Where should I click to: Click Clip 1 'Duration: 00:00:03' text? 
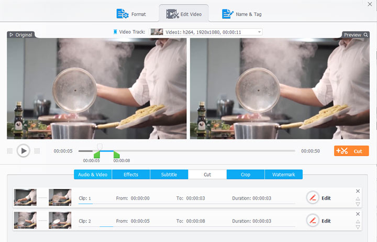click(251, 198)
